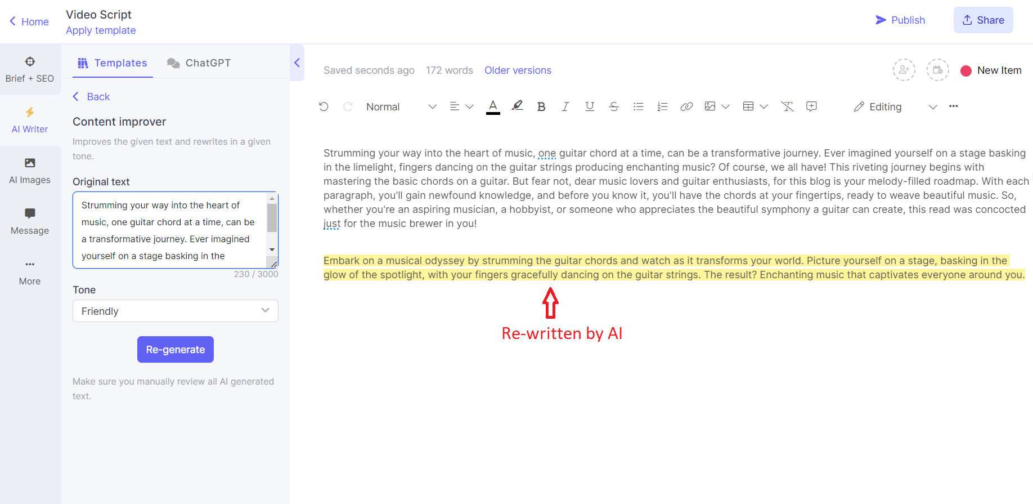
Task: Expand the Friendly tone dropdown
Action: click(176, 311)
